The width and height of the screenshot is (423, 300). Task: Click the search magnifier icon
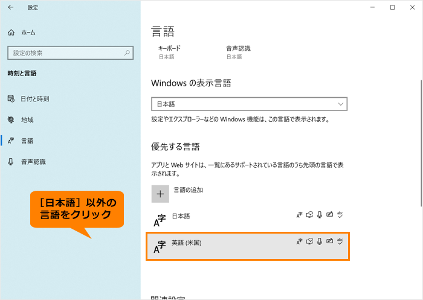click(x=127, y=53)
